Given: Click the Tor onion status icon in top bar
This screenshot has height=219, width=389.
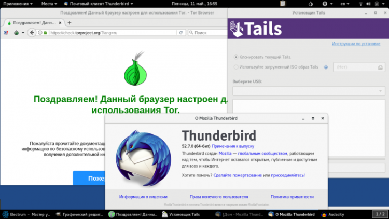Looking at the screenshot, I should [311, 4].
